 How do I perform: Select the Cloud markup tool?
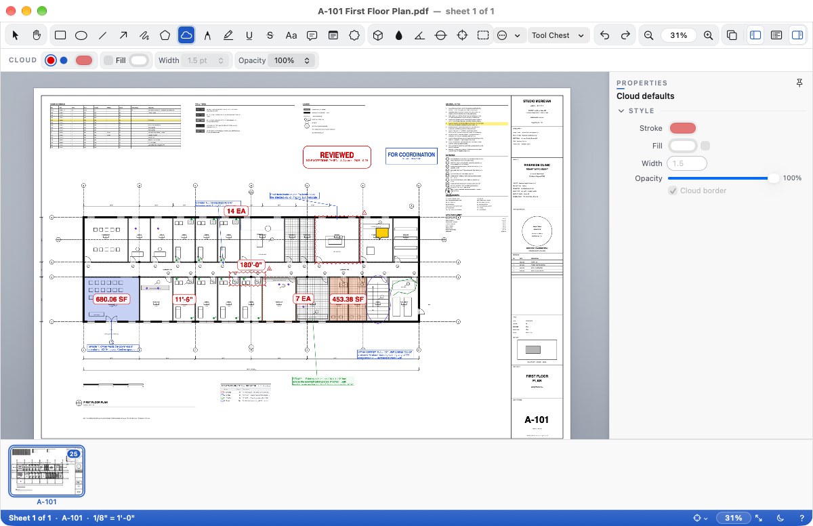click(186, 35)
